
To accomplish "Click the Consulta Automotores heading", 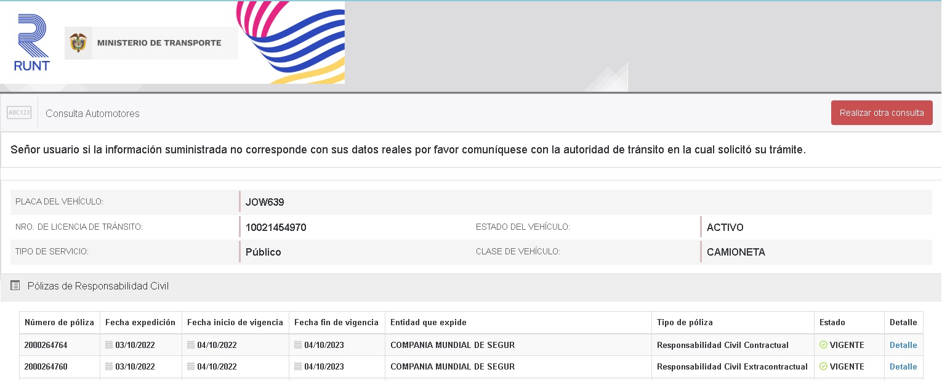I will [x=92, y=113].
